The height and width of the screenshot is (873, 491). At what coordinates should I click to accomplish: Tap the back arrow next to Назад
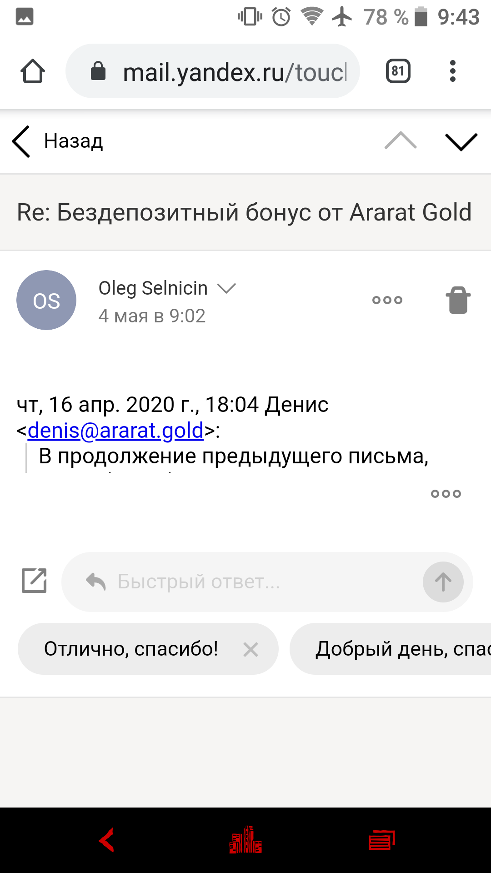click(x=21, y=141)
